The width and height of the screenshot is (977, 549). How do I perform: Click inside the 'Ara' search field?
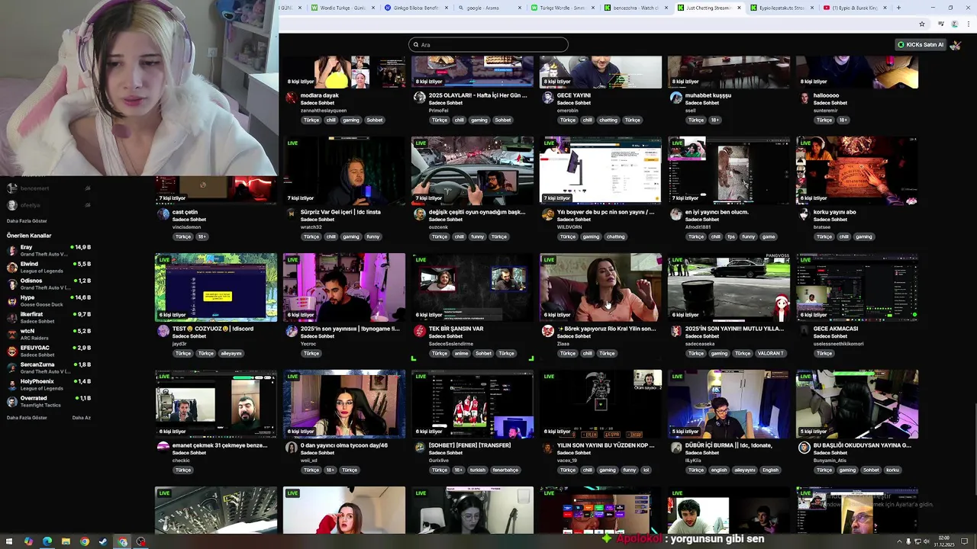point(488,45)
